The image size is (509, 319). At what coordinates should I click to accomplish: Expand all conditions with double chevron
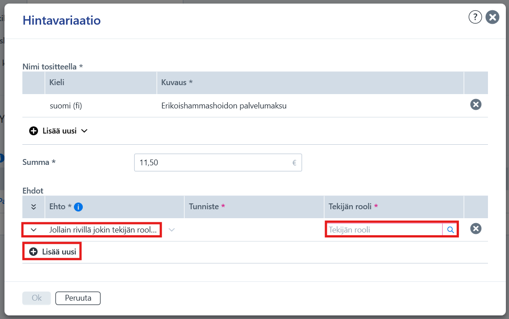tap(34, 207)
